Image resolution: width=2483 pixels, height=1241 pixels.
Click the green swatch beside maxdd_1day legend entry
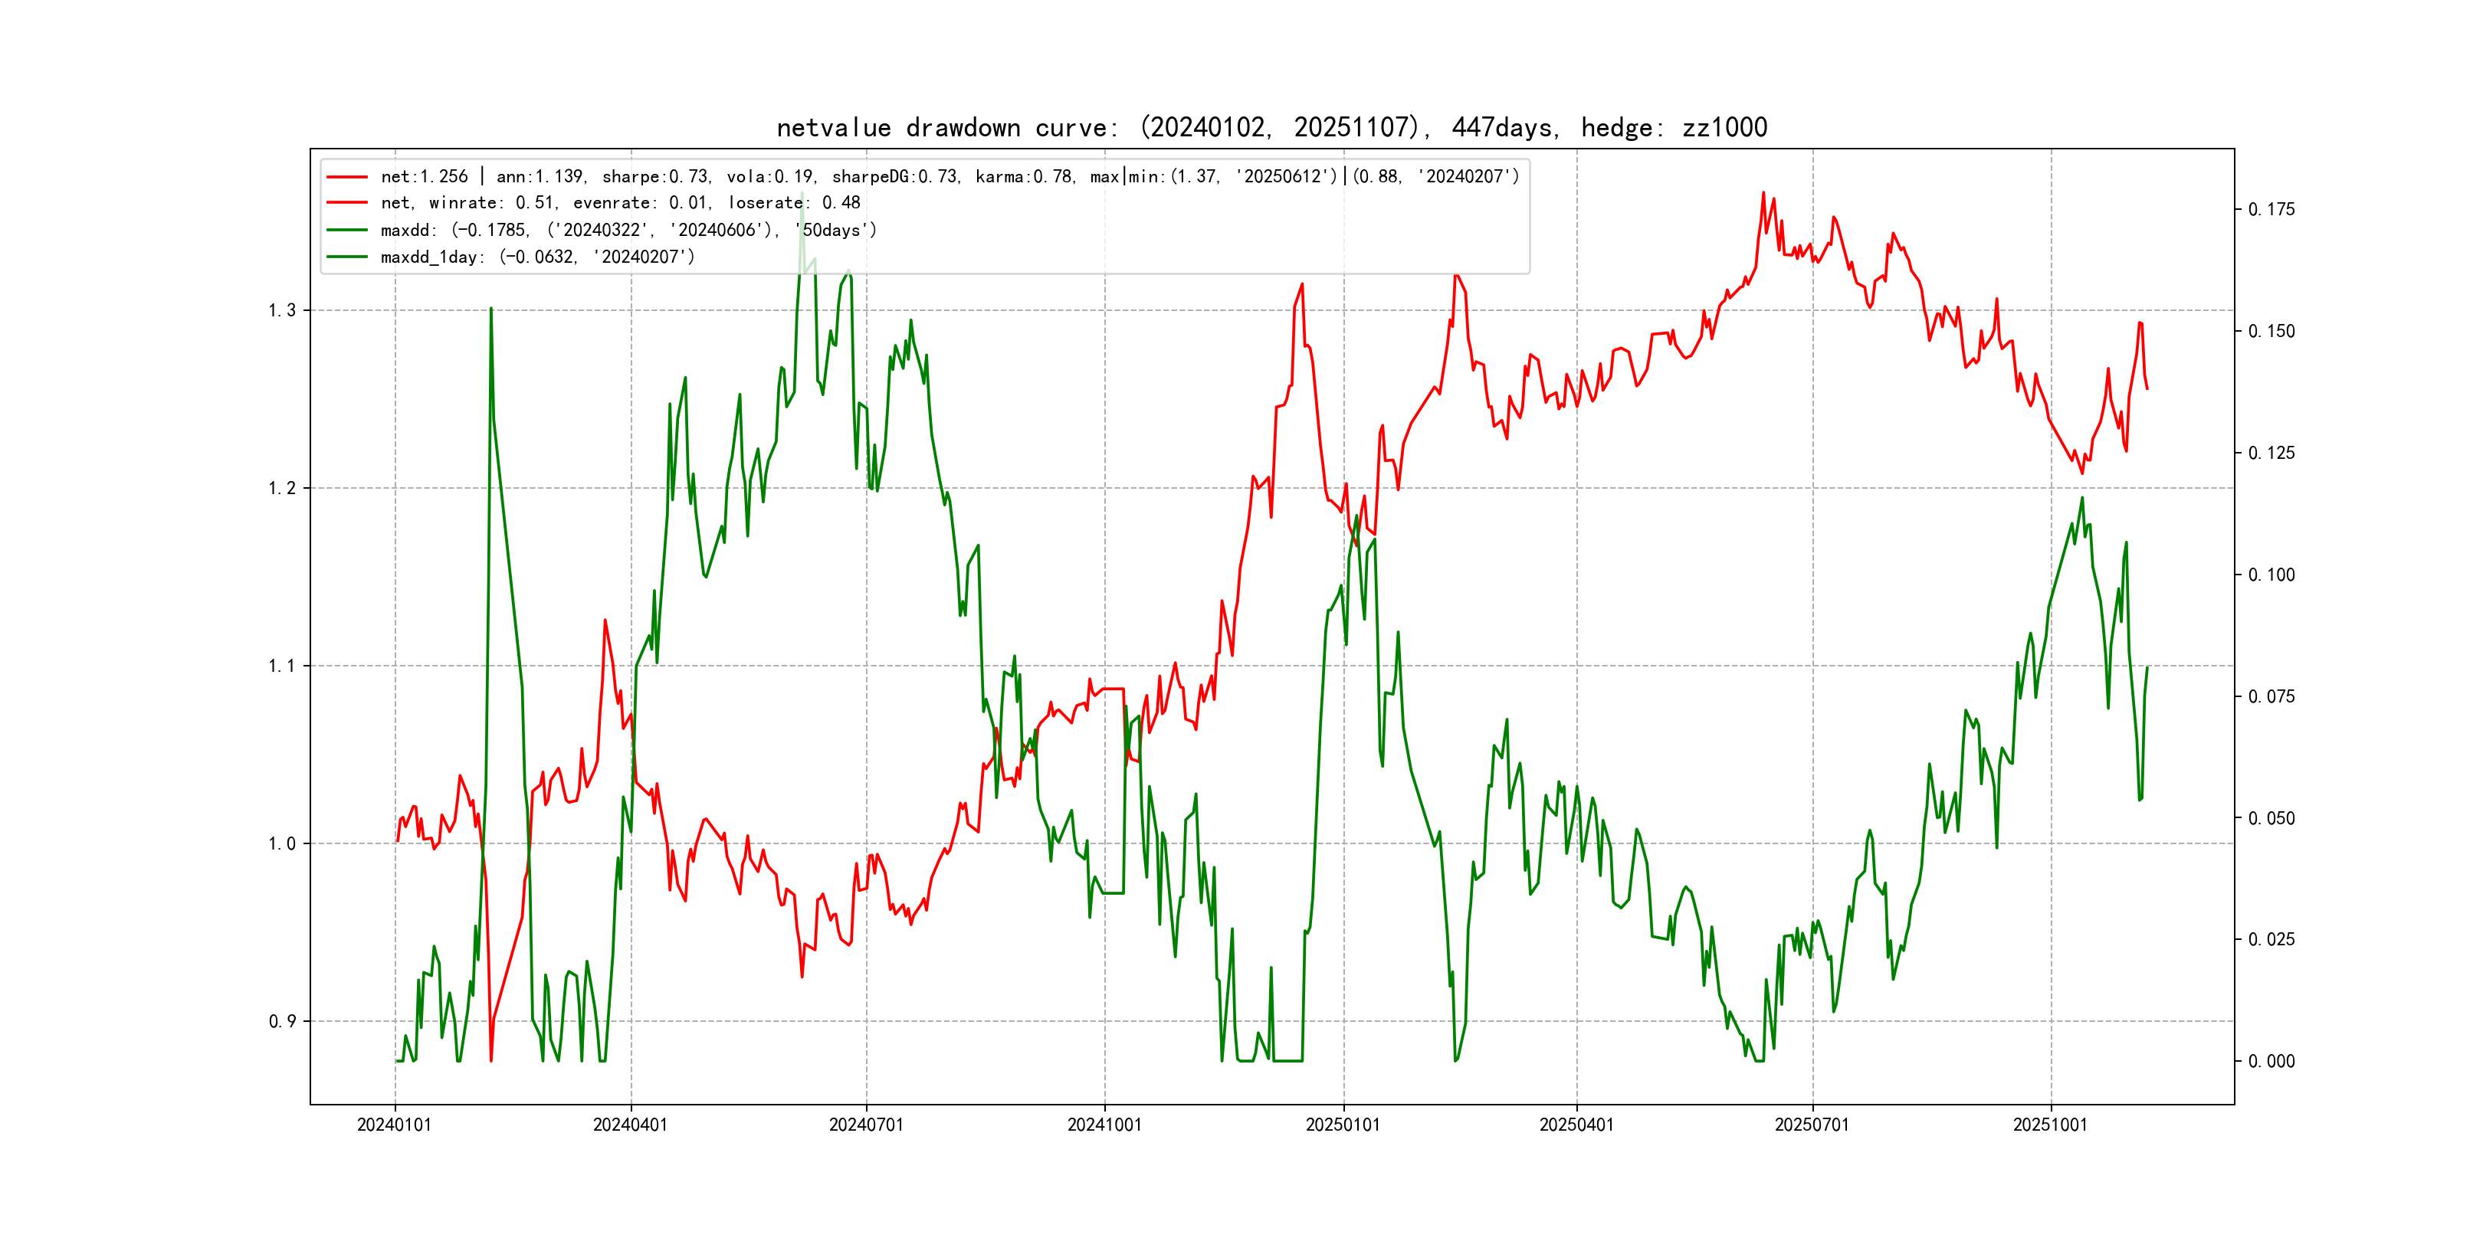click(347, 257)
